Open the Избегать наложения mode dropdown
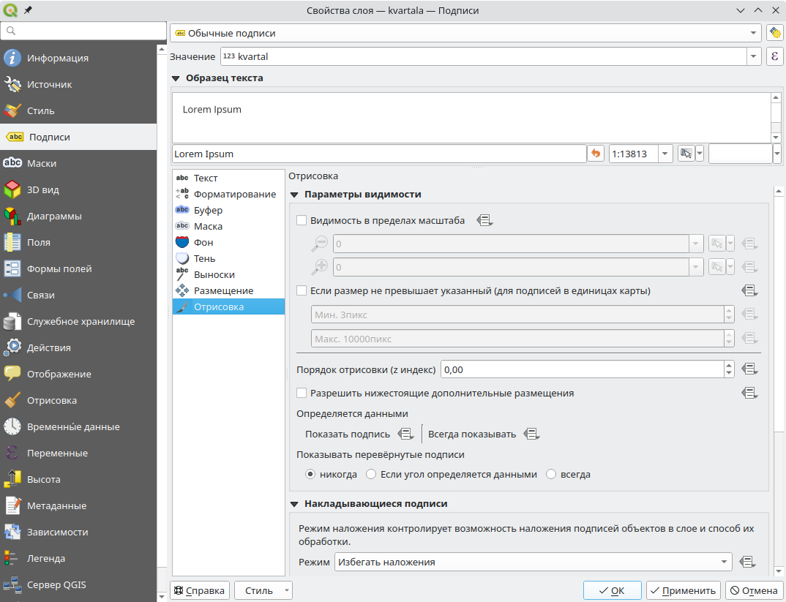This screenshot has height=602, width=786. point(534,562)
